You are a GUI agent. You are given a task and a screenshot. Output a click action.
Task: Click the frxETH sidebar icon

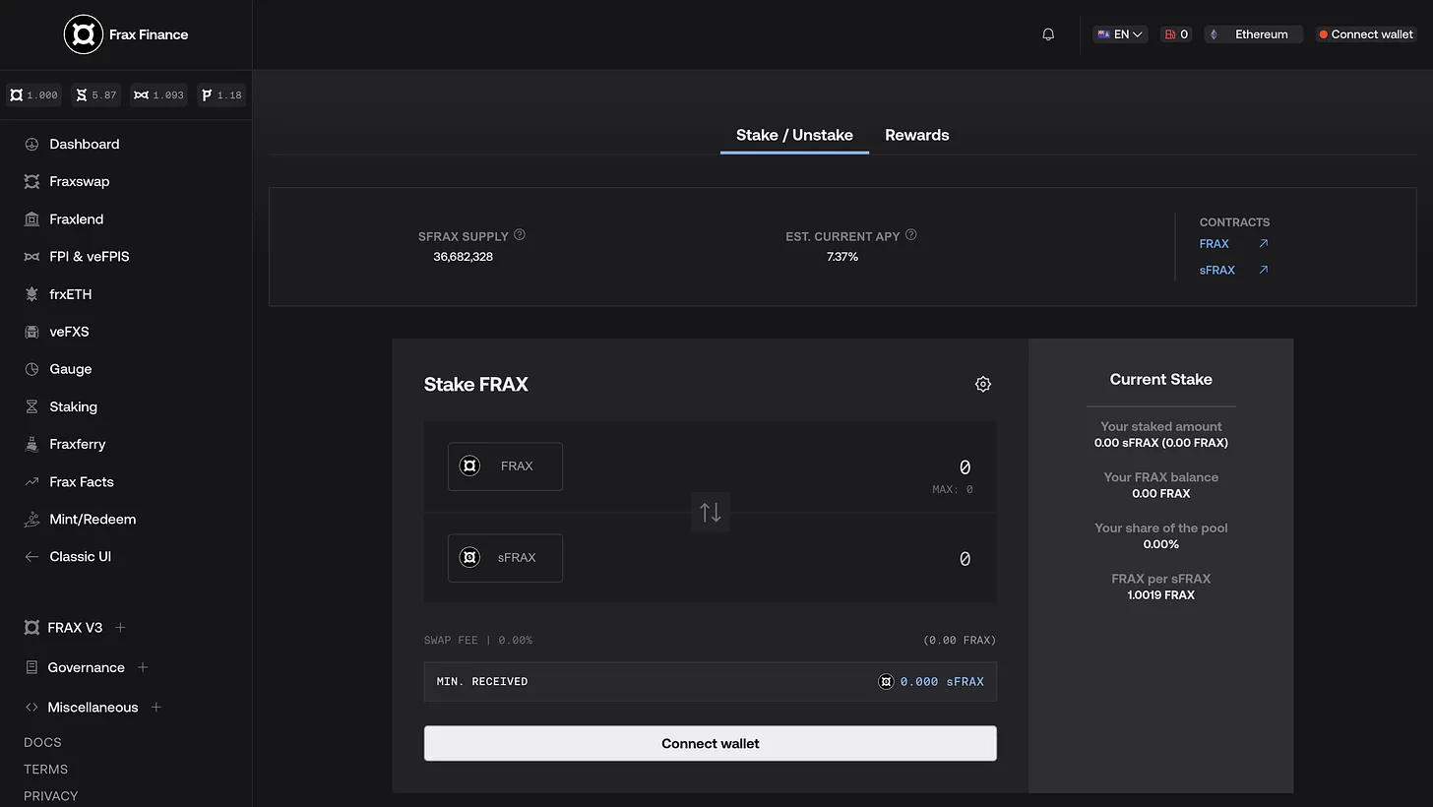pos(31,294)
